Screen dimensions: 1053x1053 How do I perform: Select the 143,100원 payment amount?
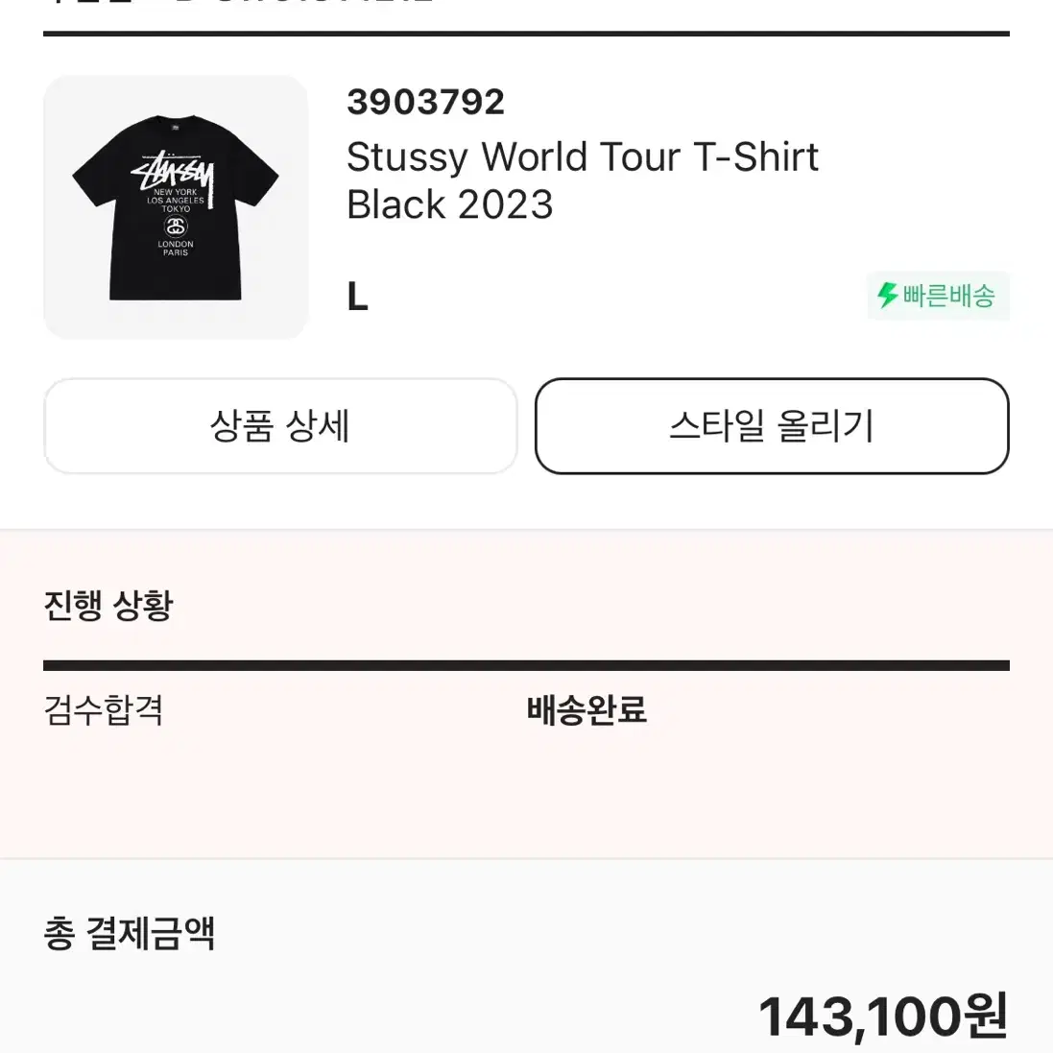pyautogui.click(x=883, y=1017)
